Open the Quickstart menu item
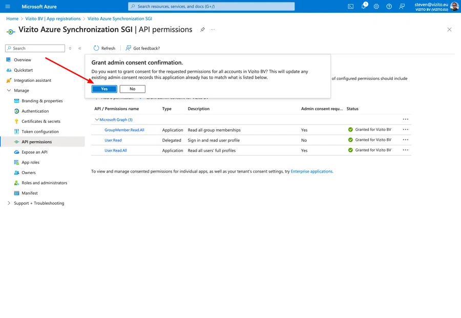 [24, 70]
